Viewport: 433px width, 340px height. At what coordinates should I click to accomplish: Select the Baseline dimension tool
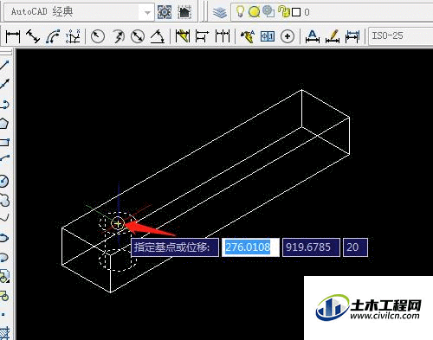(202, 36)
